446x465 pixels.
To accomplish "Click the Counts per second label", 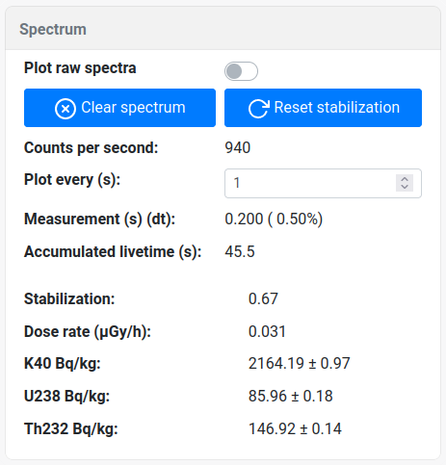I will (92, 148).
